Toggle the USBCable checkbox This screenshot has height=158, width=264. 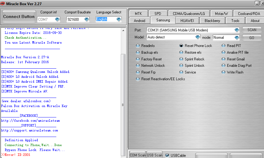pos(167,156)
